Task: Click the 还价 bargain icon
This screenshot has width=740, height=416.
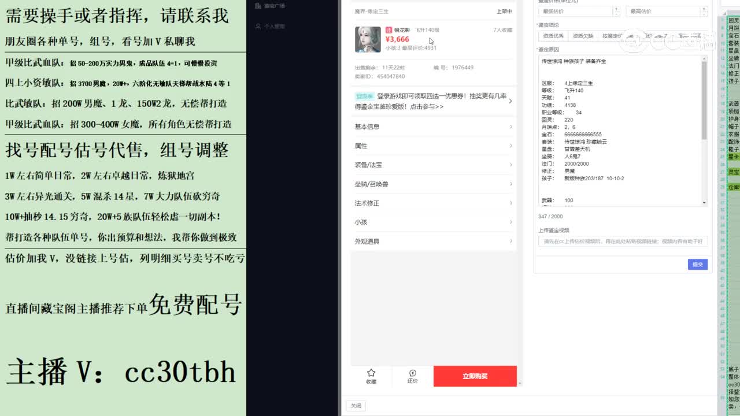Action: click(412, 373)
